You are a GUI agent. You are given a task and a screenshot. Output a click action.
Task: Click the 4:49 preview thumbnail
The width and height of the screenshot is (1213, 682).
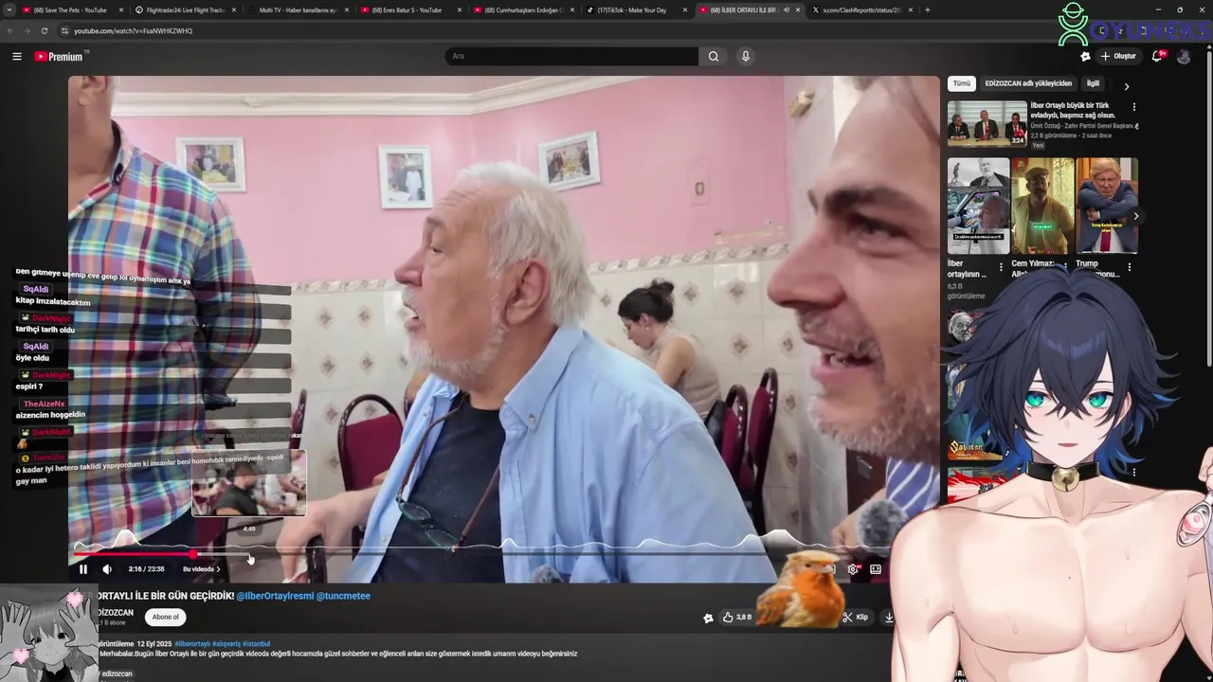(249, 484)
